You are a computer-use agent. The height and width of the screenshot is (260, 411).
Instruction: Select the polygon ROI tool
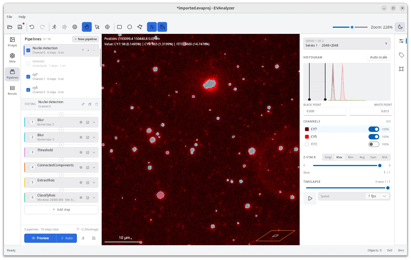coord(140,27)
